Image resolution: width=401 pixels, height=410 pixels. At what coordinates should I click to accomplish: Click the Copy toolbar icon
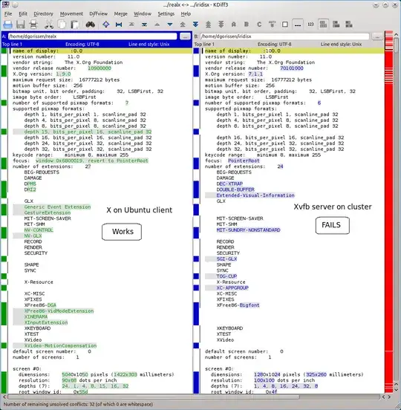point(62,25)
